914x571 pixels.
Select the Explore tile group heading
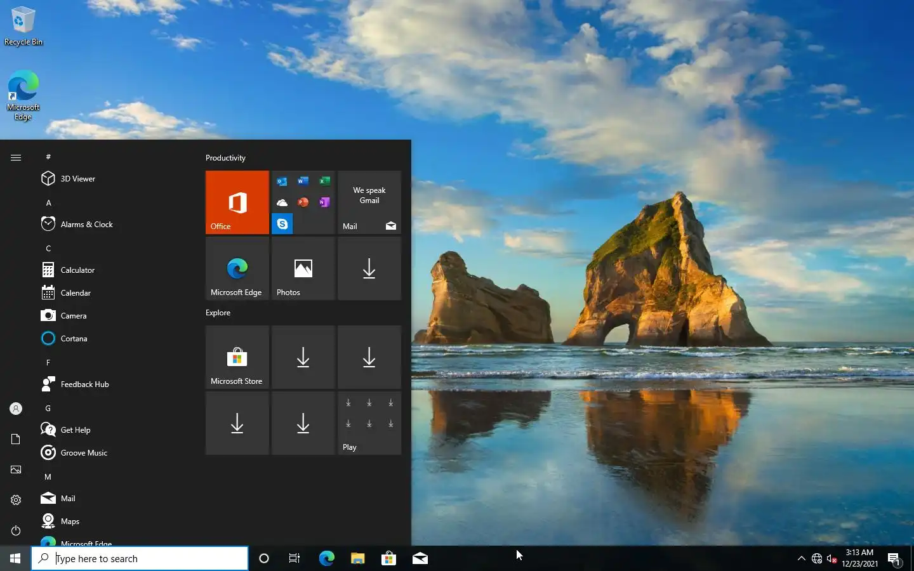[x=218, y=313]
